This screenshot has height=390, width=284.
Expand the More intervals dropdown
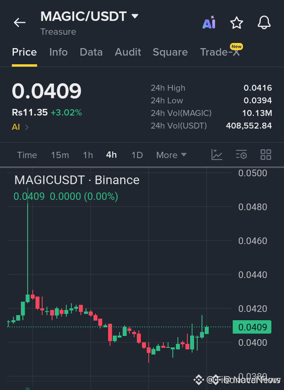pos(171,155)
